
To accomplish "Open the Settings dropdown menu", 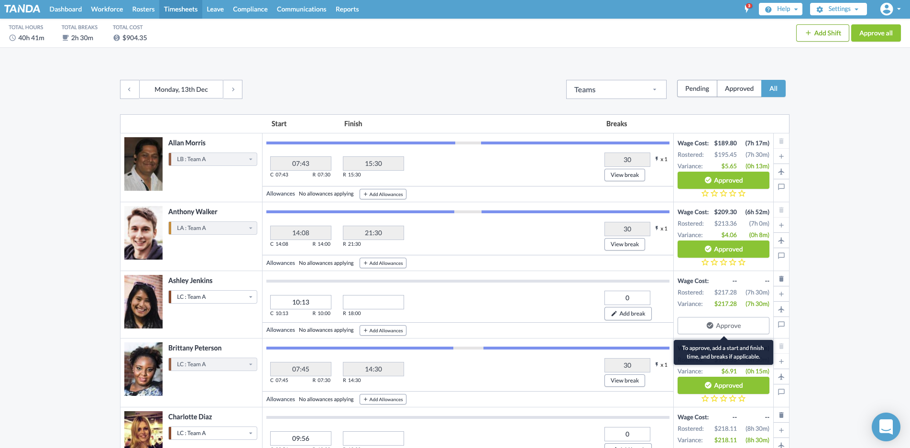I will click(838, 9).
